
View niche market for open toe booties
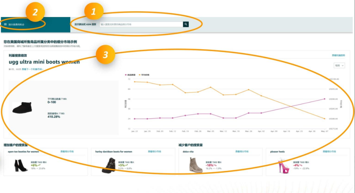coord(67,152)
